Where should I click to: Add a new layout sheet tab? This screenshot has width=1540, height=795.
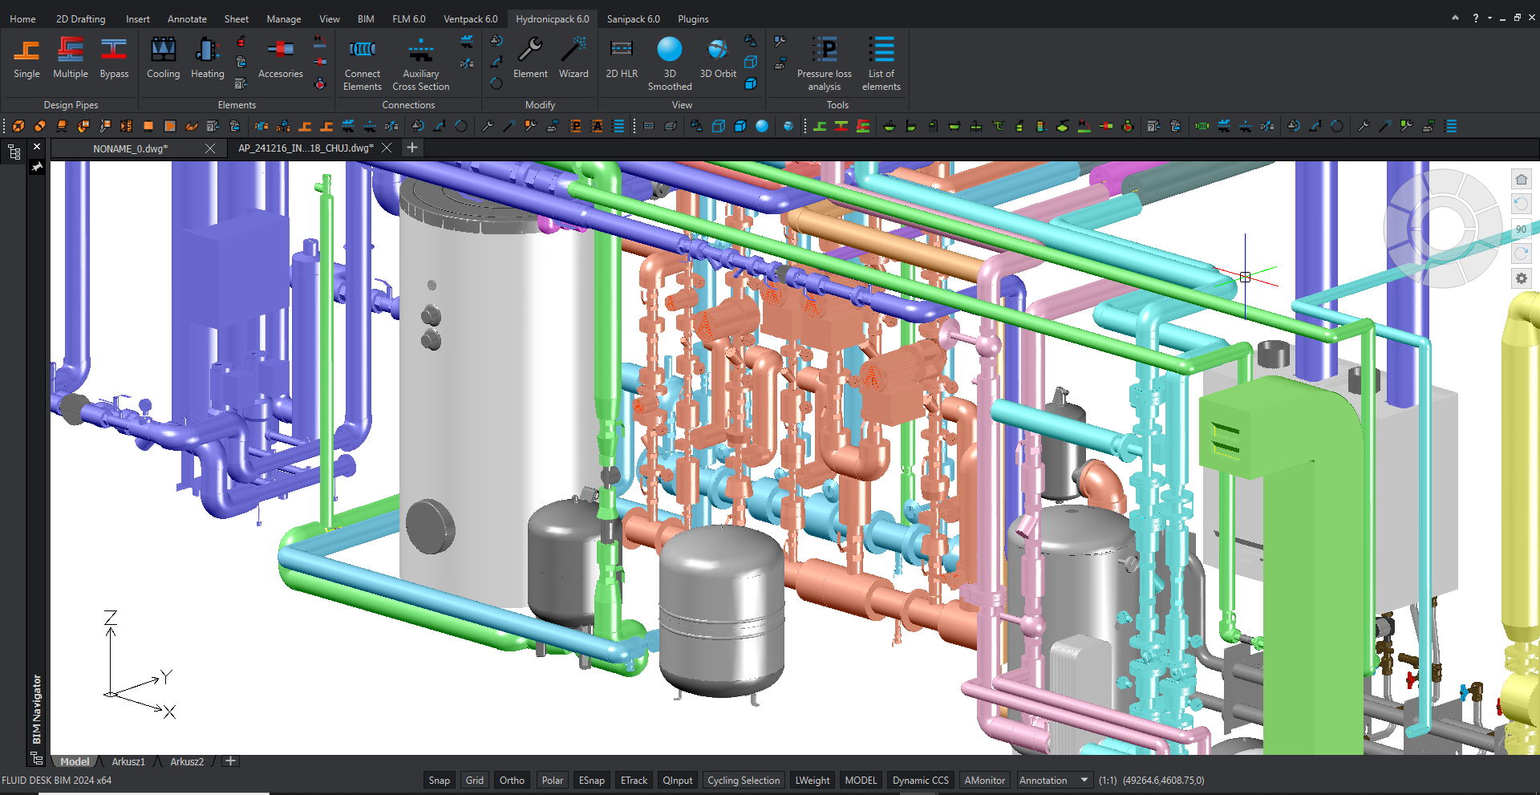point(230,761)
